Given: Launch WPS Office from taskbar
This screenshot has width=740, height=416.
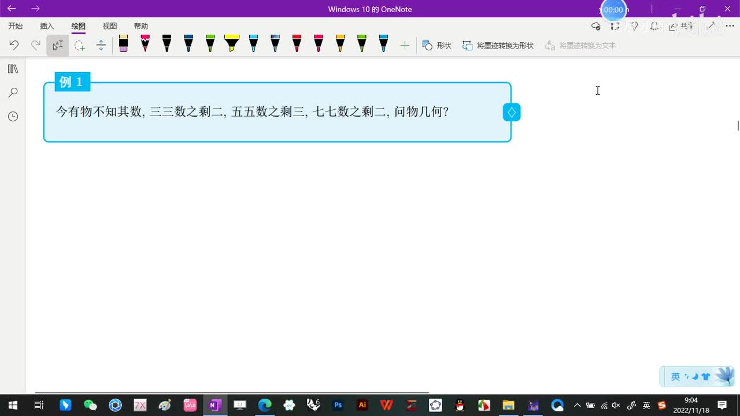Looking at the screenshot, I should click(387, 405).
